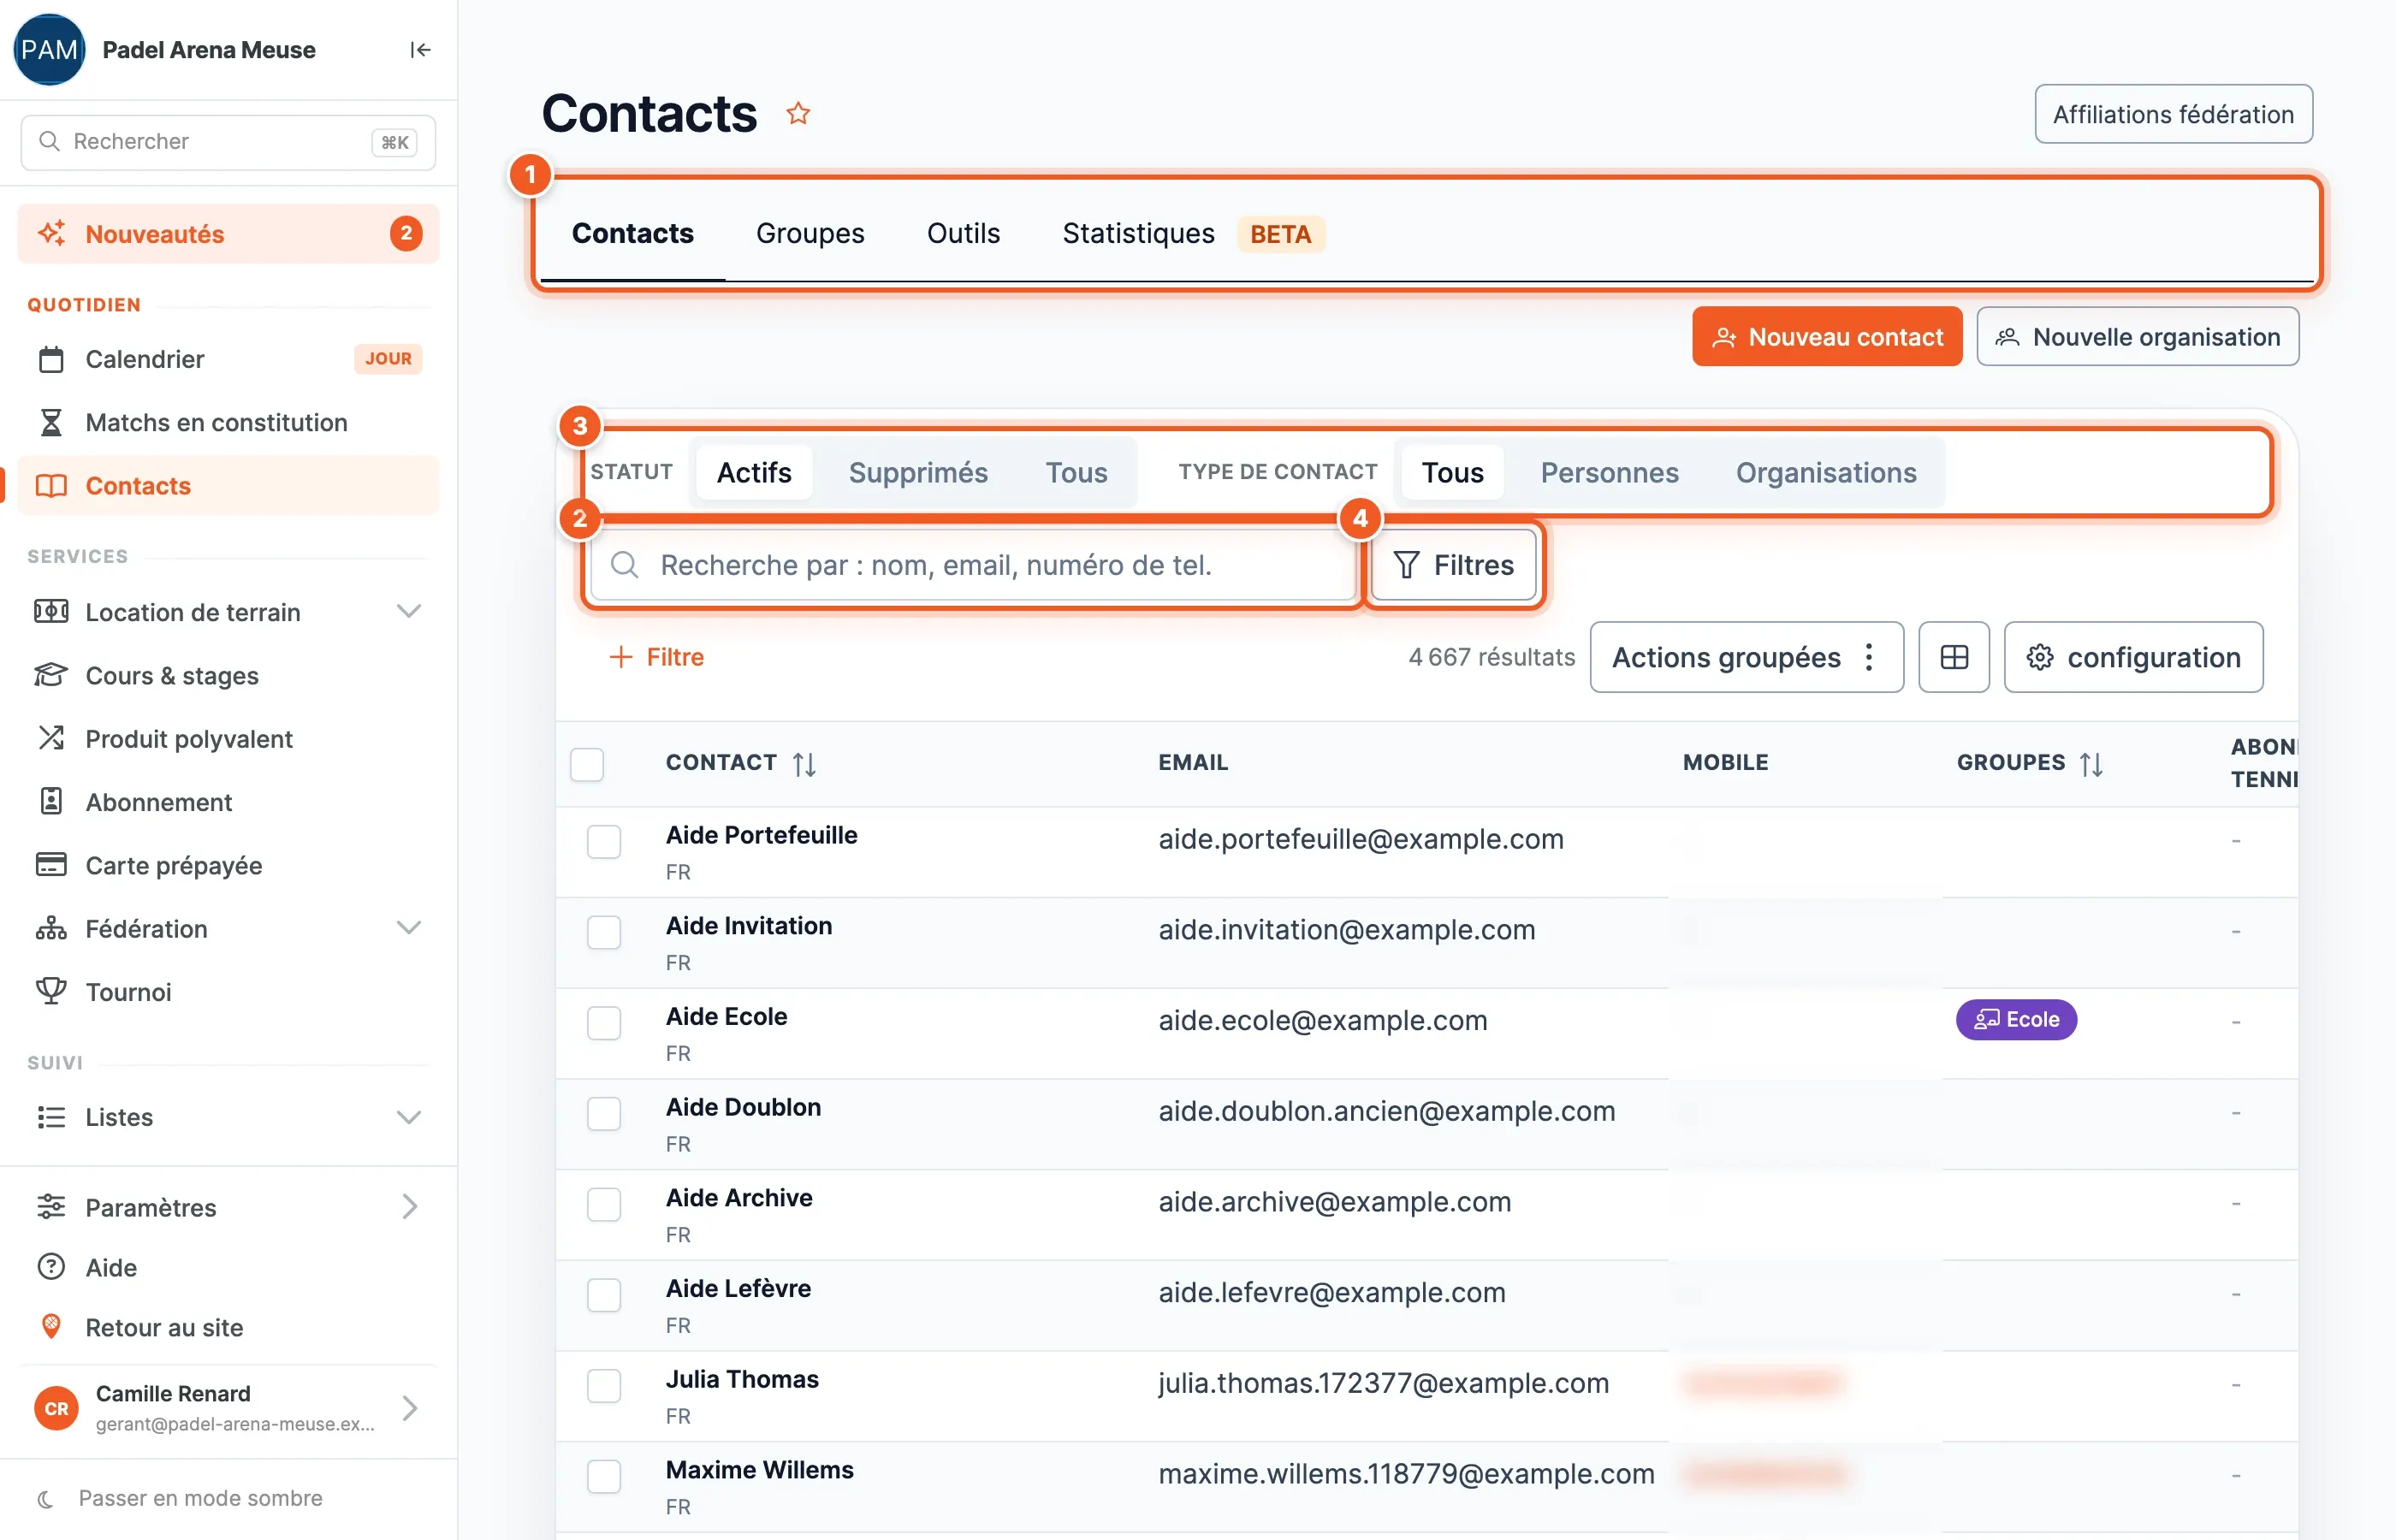Image resolution: width=2396 pixels, height=1540 pixels.
Task: Click the favorite star next to Contacts title
Action: (x=798, y=114)
